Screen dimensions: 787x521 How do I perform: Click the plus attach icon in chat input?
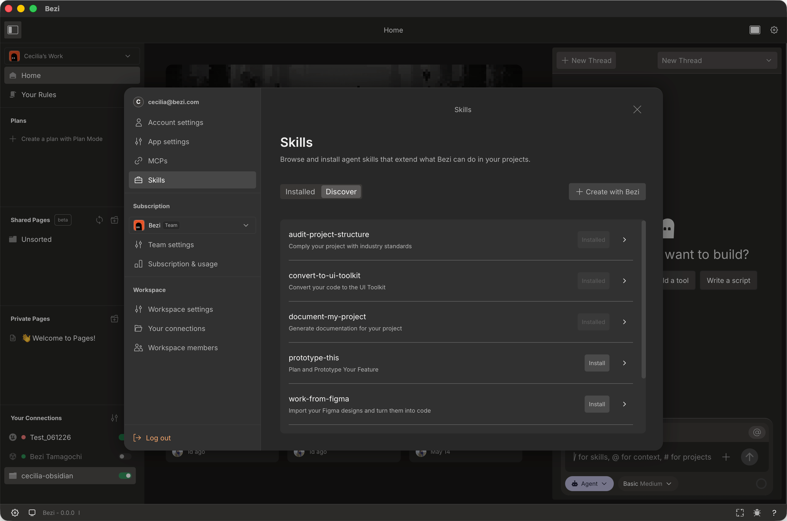[726, 457]
